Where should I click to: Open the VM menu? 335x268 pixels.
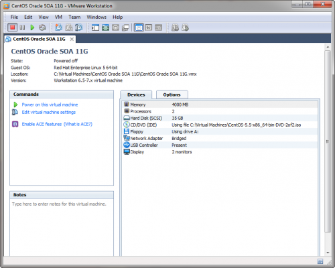click(x=58, y=17)
